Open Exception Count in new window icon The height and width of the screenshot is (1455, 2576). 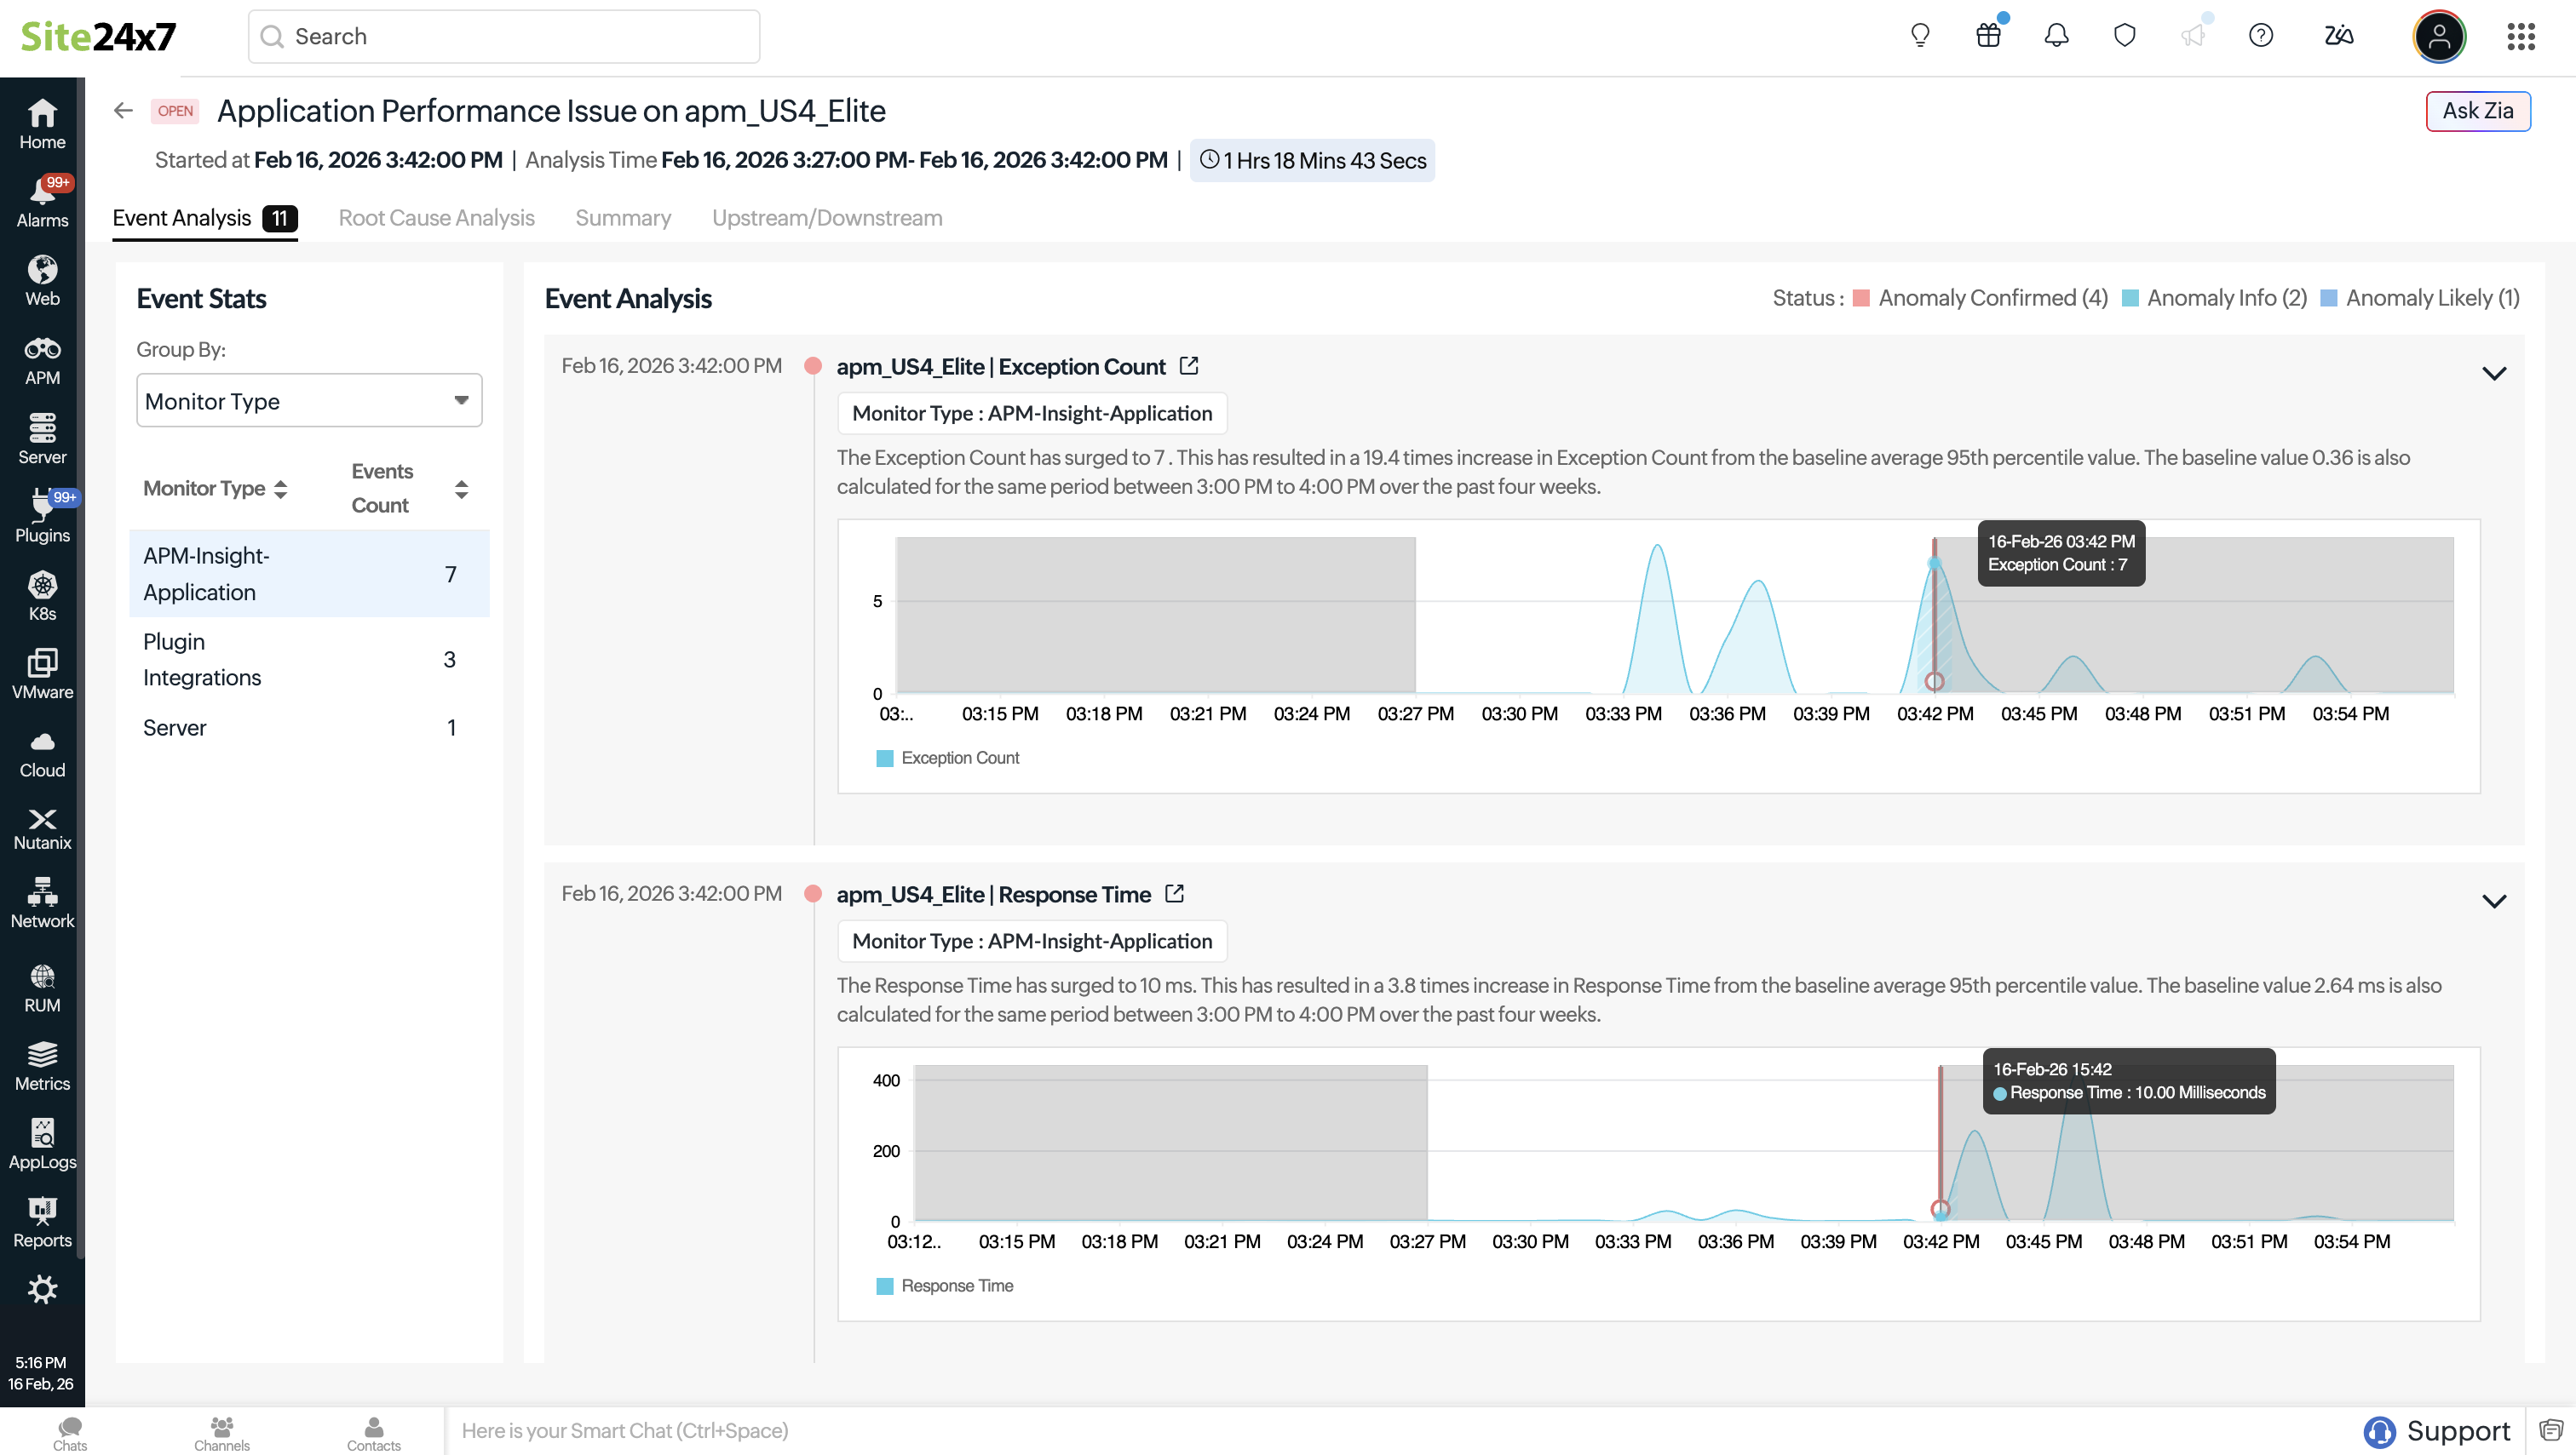pyautogui.click(x=1189, y=366)
